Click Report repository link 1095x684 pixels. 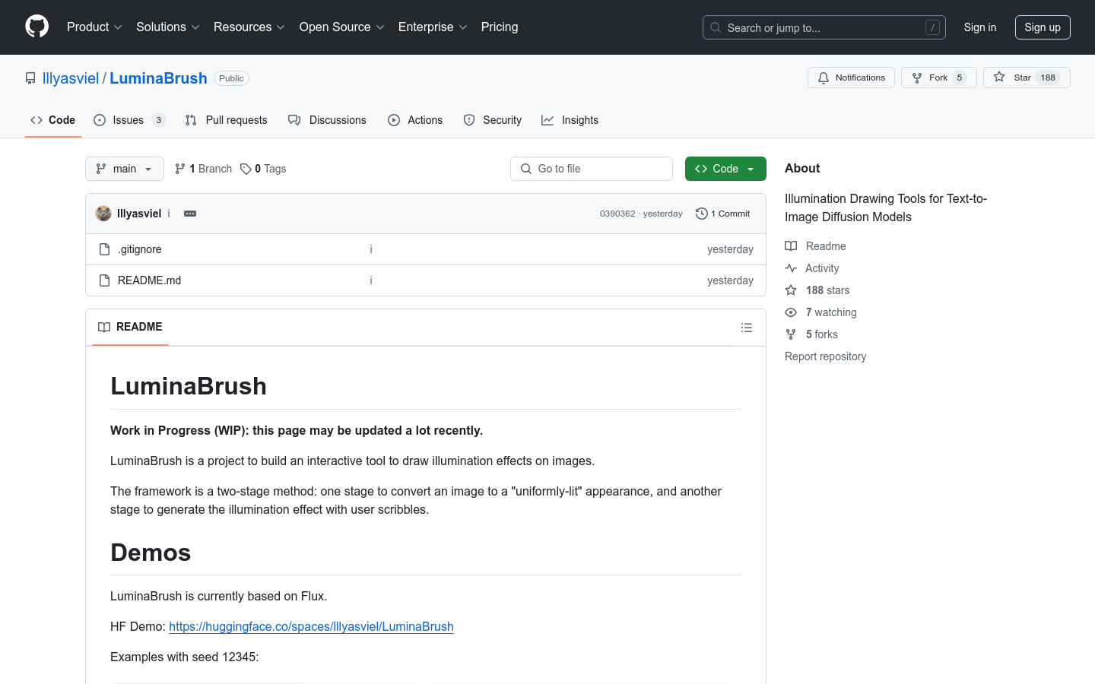(x=826, y=356)
